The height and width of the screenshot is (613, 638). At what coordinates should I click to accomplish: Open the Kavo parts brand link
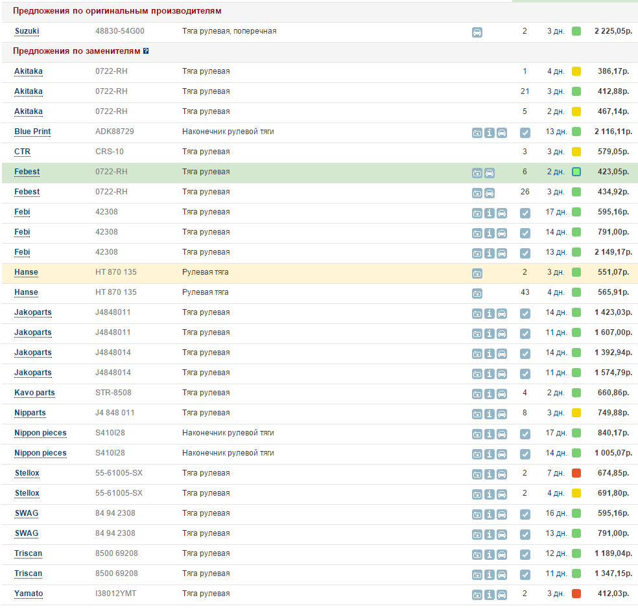[x=34, y=393]
